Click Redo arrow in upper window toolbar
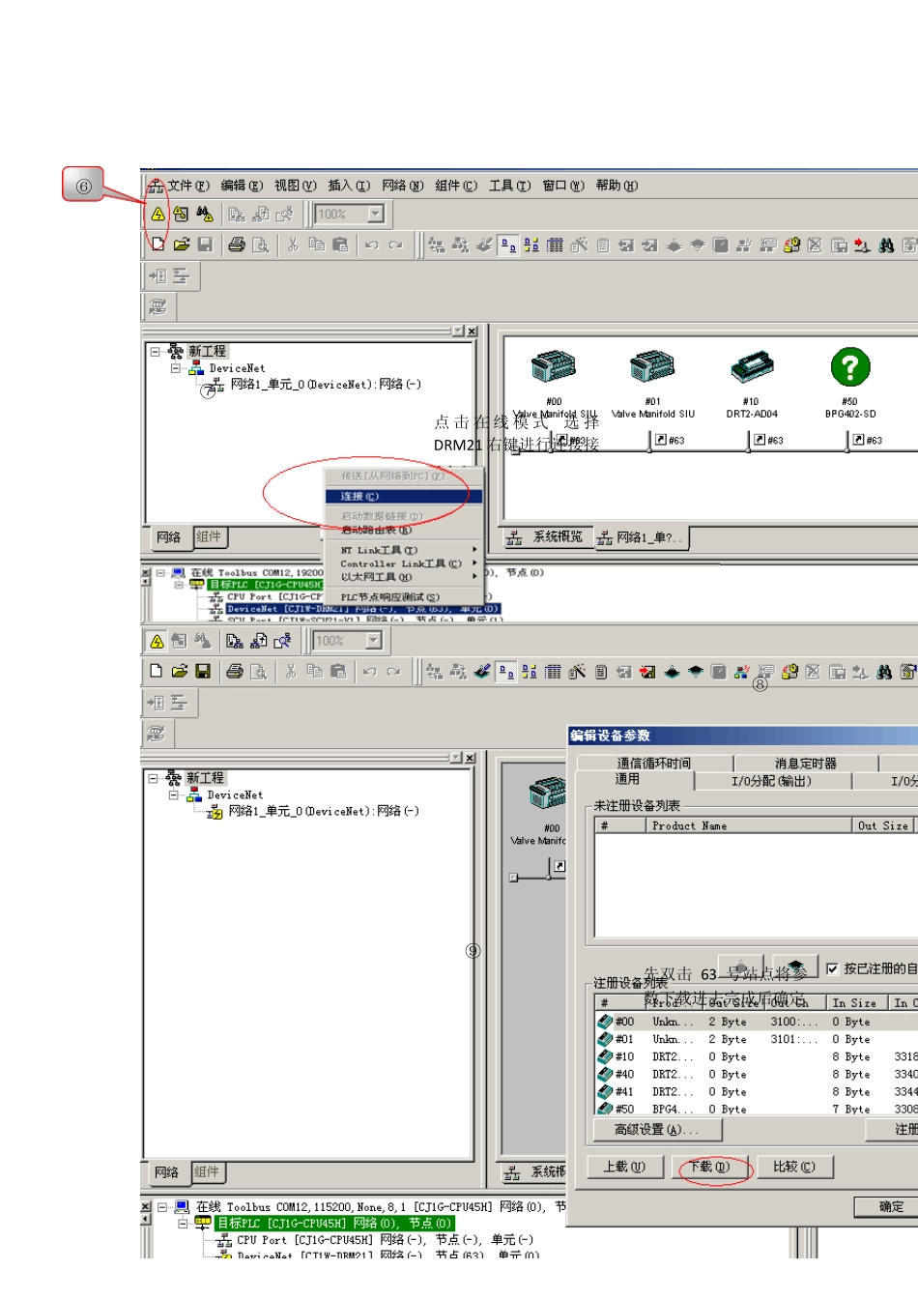This screenshot has width=918, height=1299. click(x=395, y=245)
